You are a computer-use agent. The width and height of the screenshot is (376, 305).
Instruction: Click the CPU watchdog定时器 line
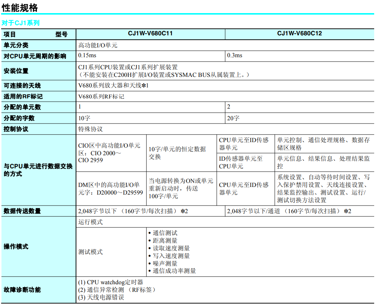111,282
